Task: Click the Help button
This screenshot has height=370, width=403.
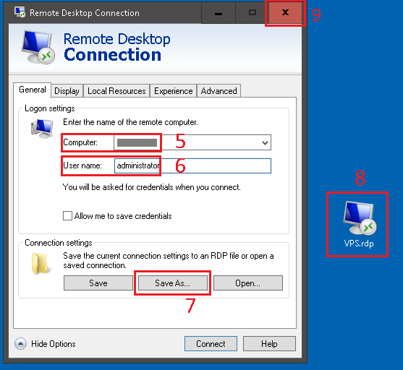Action: [269, 343]
